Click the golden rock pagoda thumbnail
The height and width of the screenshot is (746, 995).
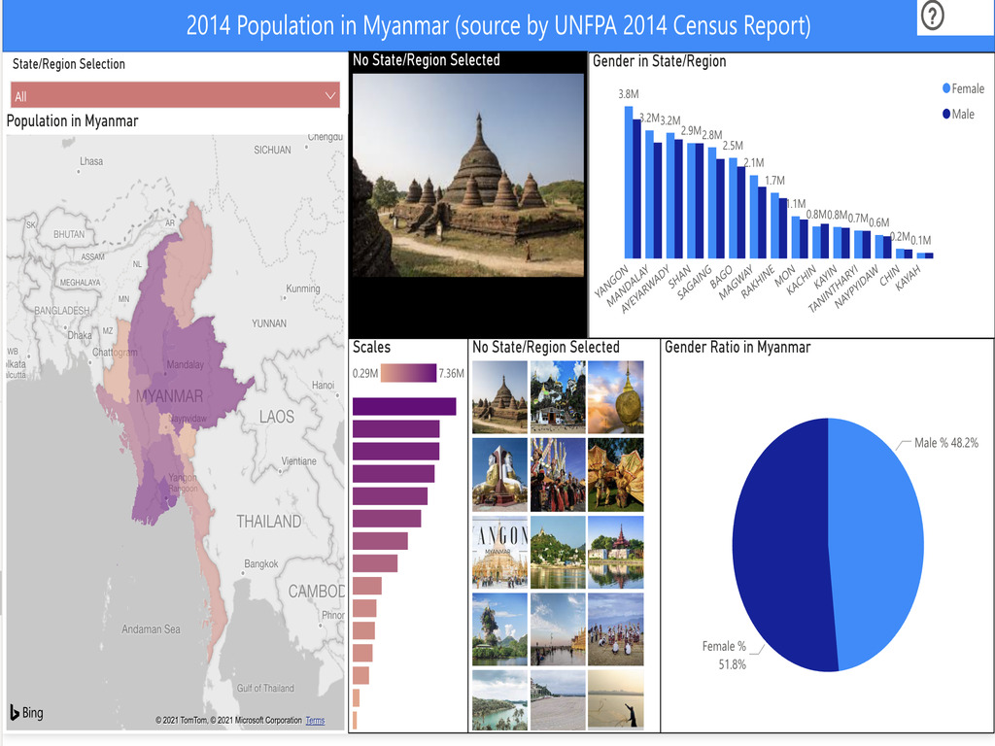(x=615, y=396)
